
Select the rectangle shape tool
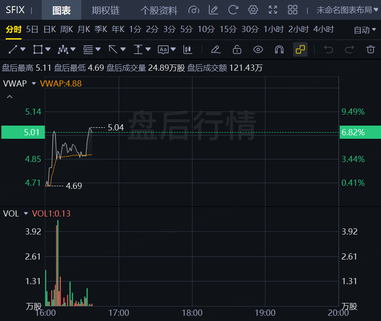pyautogui.click(x=38, y=50)
